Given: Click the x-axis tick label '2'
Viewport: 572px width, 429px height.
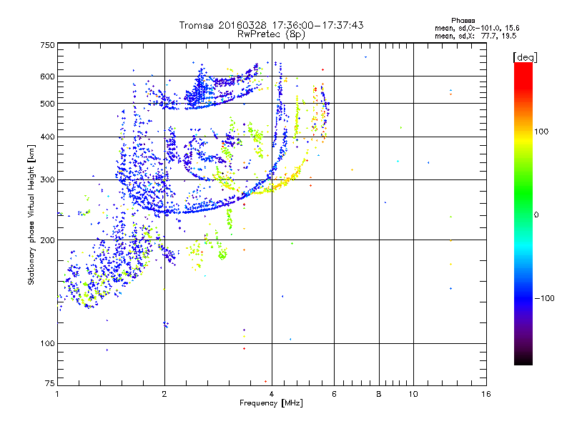Looking at the screenshot, I should tap(164, 394).
